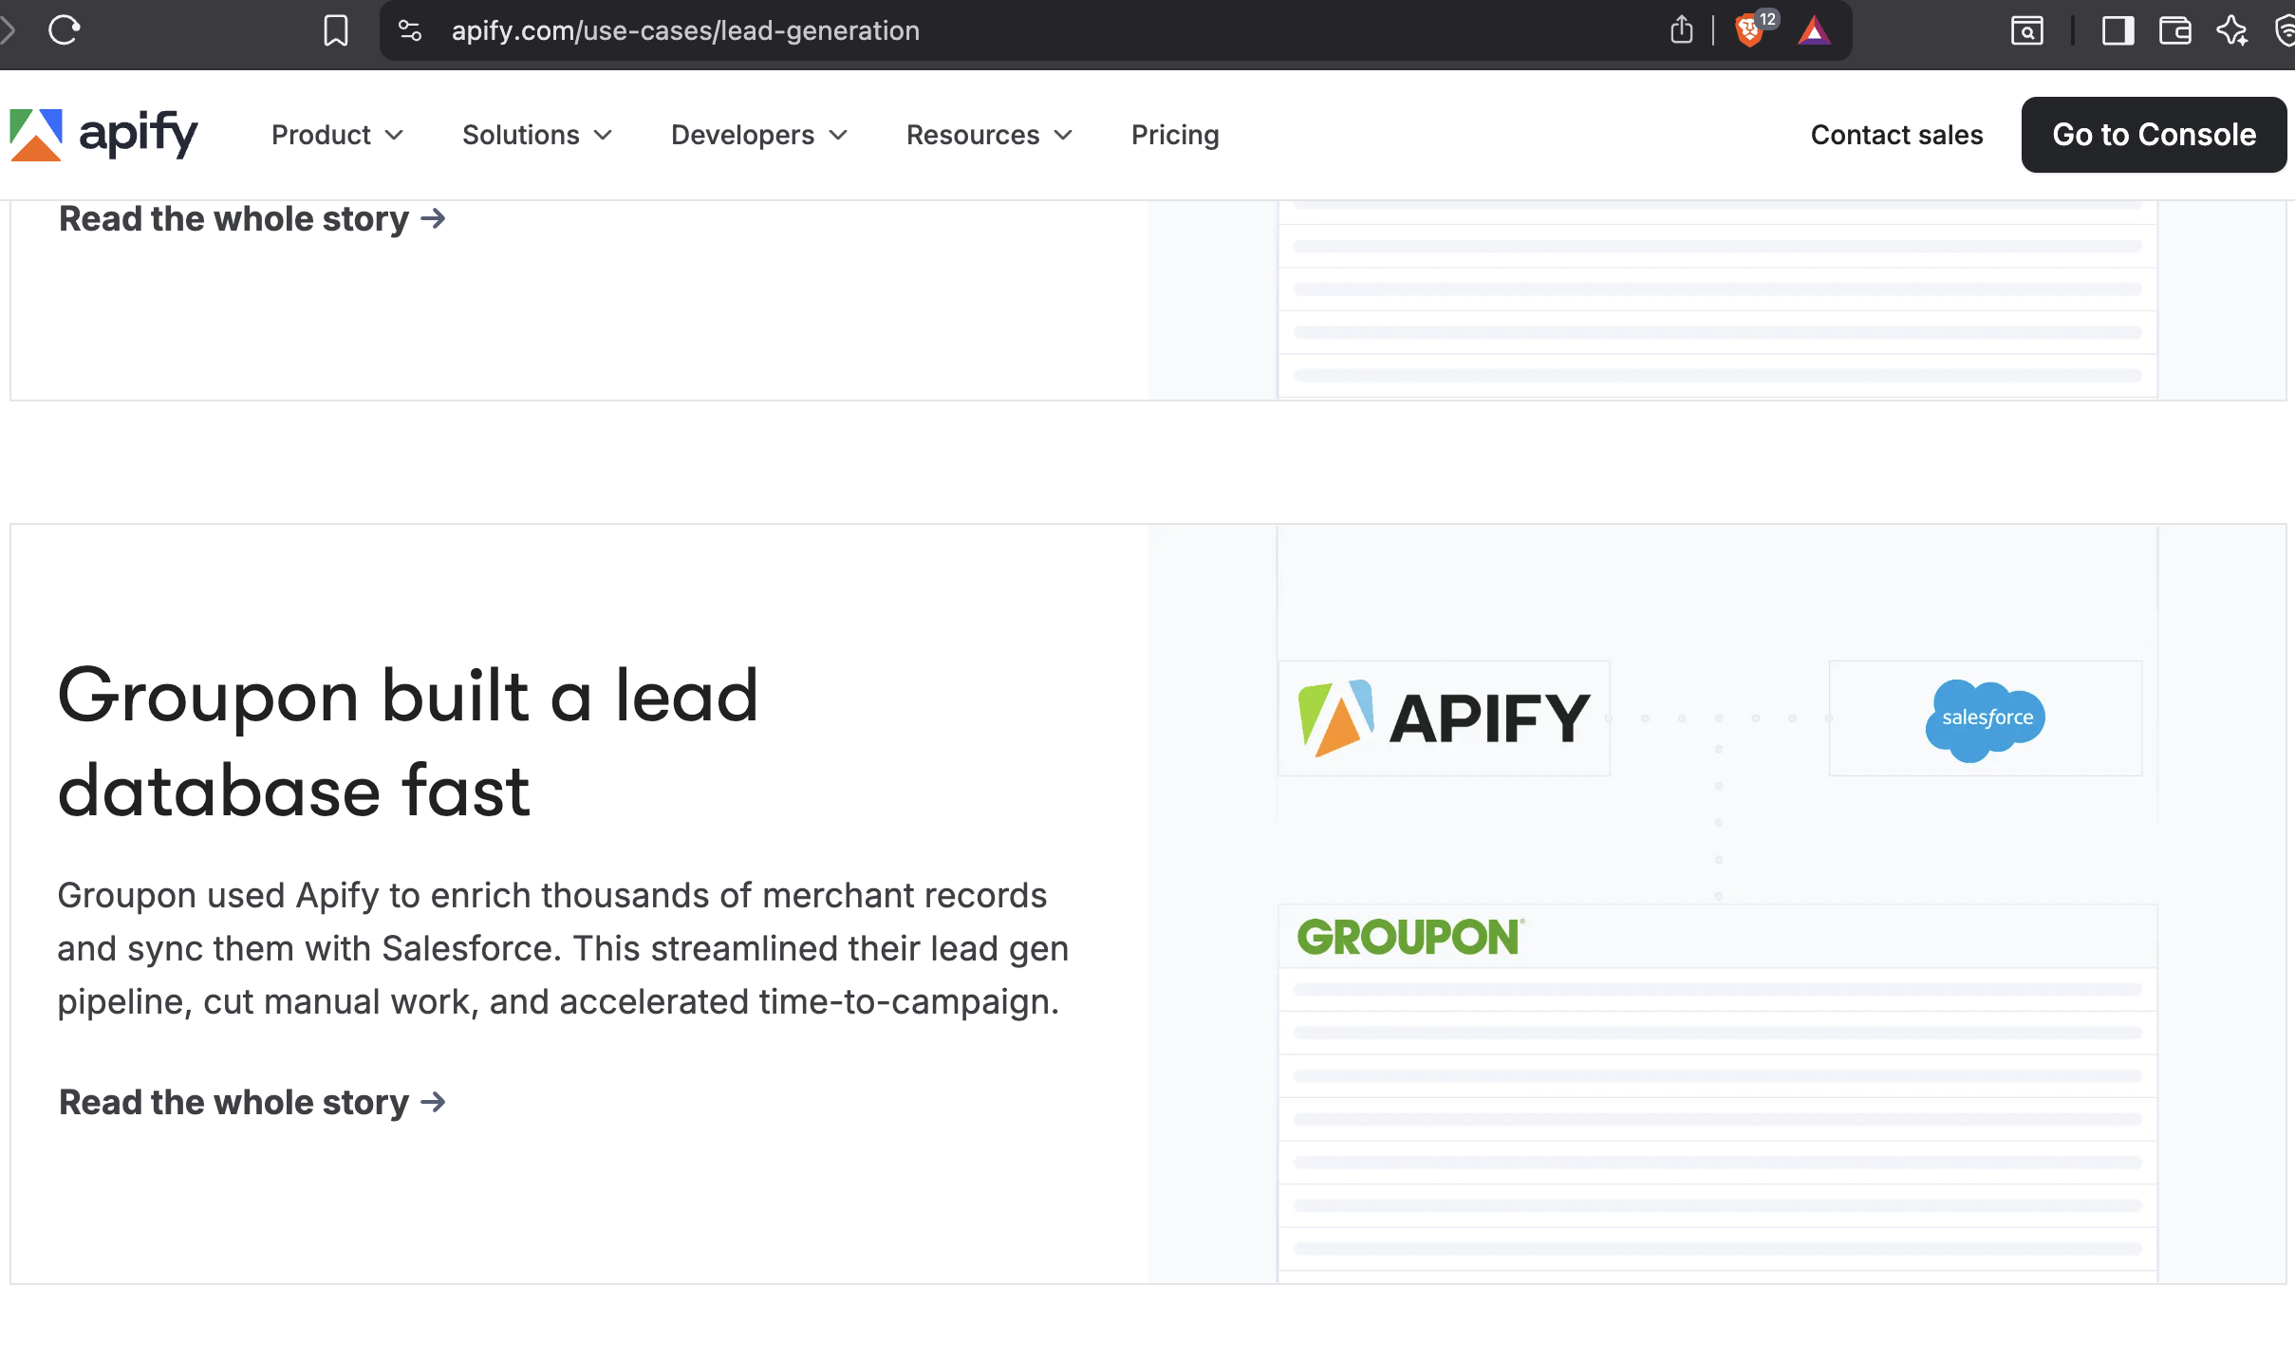Click Contact sales link
Screen dimensions: 2295x1361
click(x=1896, y=135)
